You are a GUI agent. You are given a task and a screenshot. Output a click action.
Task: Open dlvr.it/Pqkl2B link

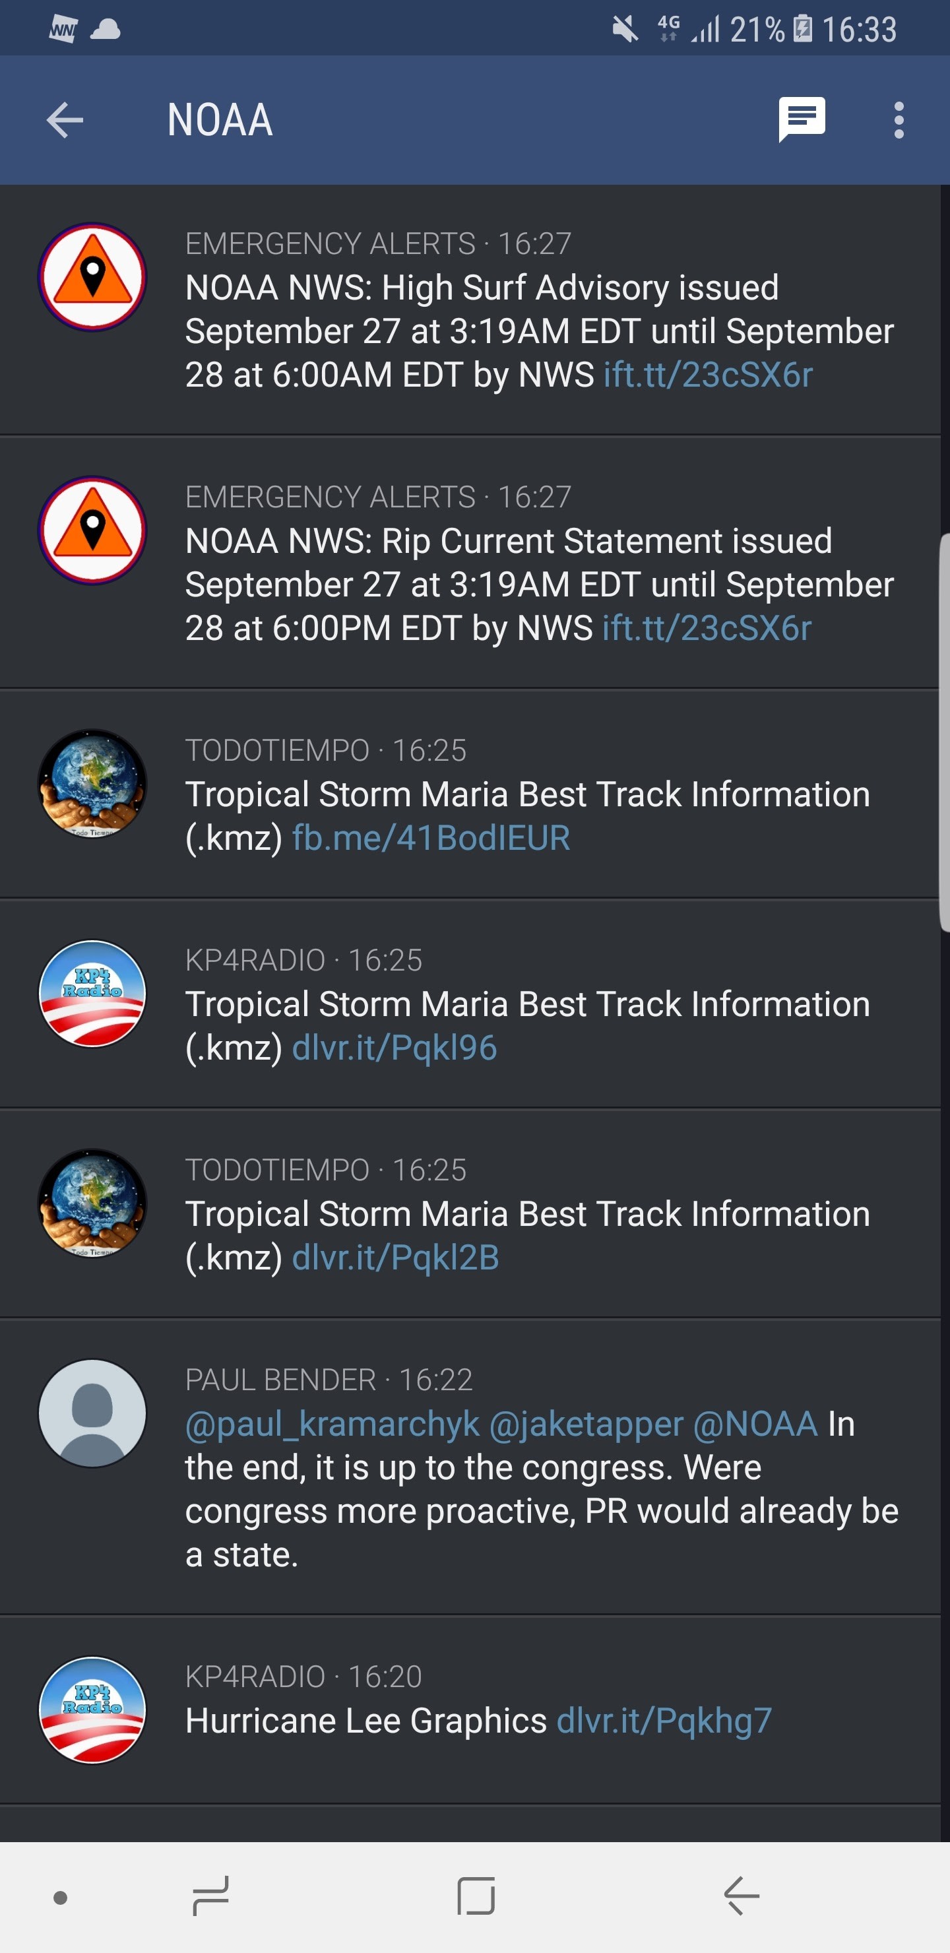pos(395,1258)
